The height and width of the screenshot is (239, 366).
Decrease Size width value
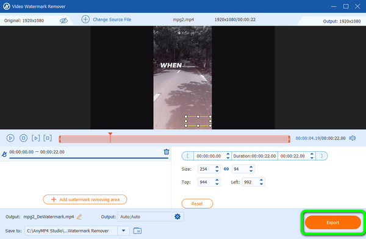click(217, 171)
